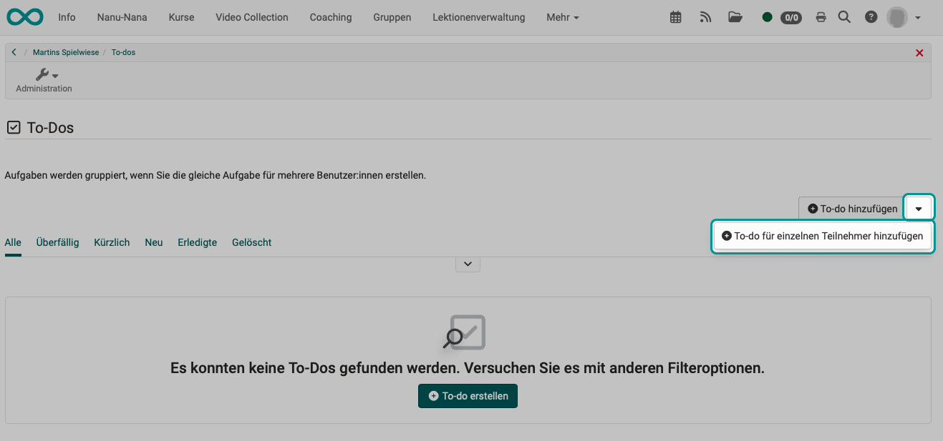Close the course with red X

[x=919, y=53]
